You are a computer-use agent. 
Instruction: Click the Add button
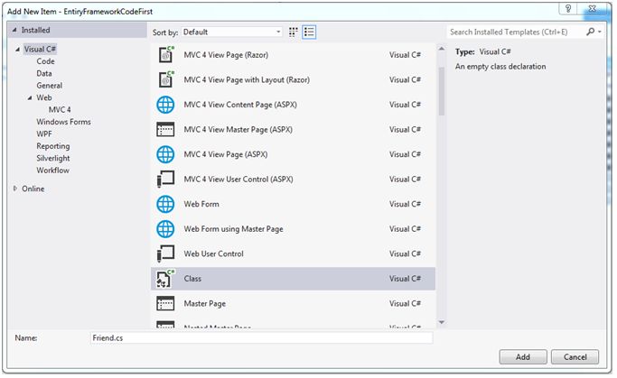pos(523,357)
